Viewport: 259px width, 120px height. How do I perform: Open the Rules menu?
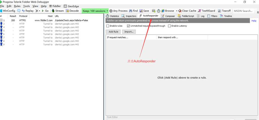17,6
